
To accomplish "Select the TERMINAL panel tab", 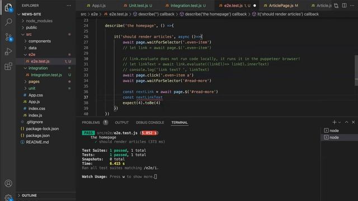I will click(180, 123).
